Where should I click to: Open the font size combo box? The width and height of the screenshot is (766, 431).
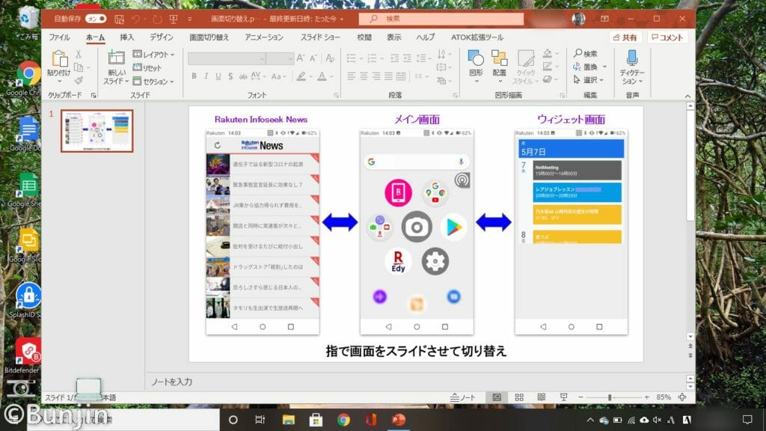pos(280,58)
